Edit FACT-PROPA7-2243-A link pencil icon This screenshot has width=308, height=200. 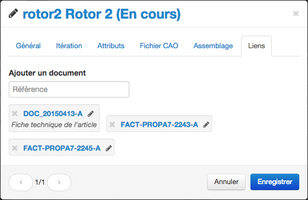tap(206, 124)
